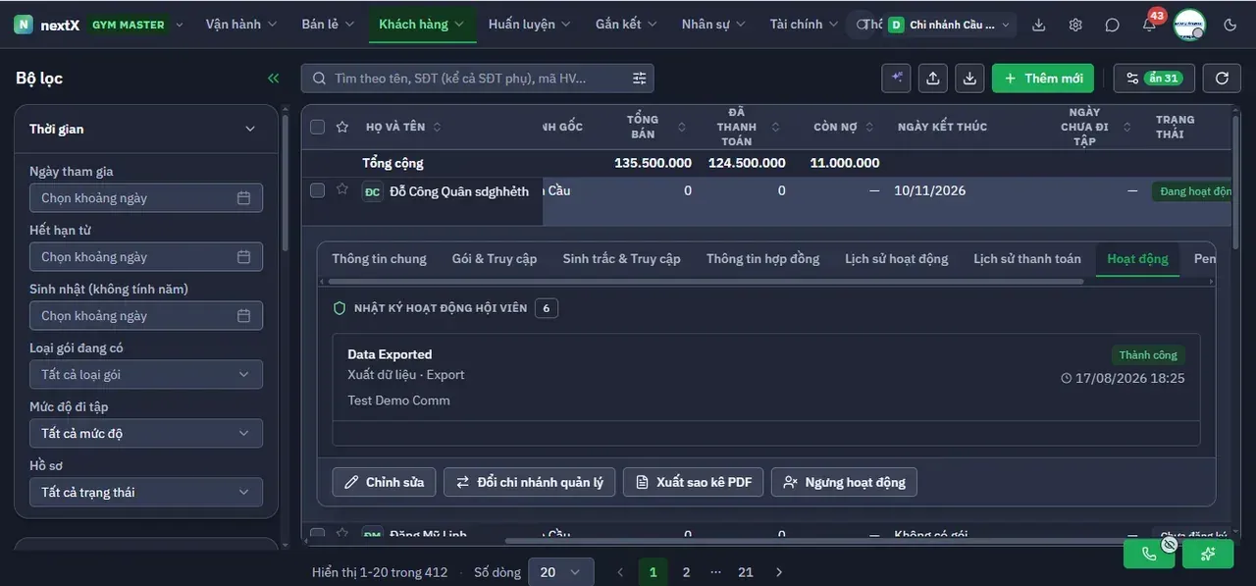Viewport: 1256px width, 586px height.
Task: Click the AI sparkle button beside upload
Action: [896, 79]
